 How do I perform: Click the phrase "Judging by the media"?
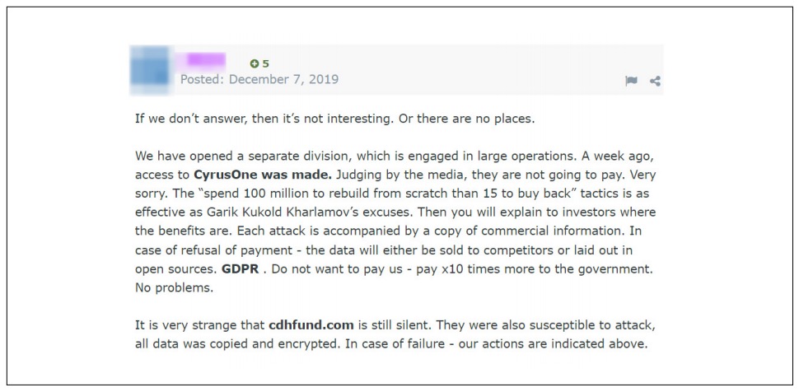401,175
